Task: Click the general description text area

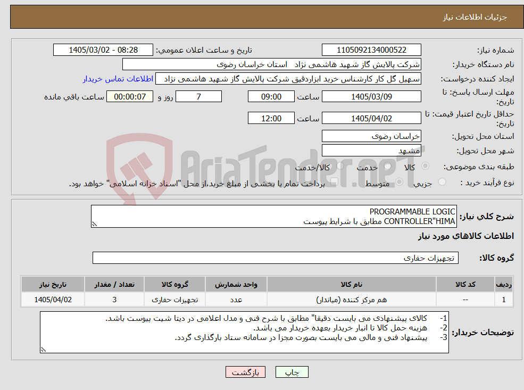Action: coord(273,216)
